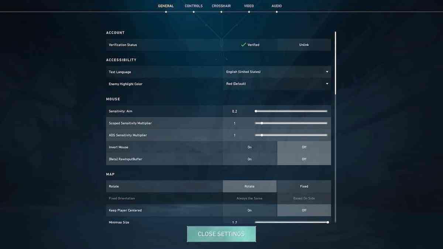Turn Invert Mouse On

point(250,147)
